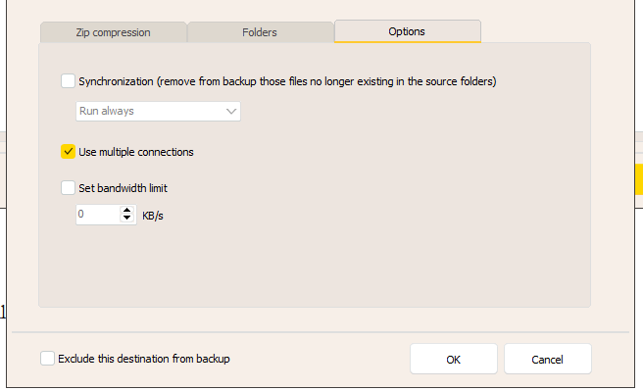This screenshot has height=391, width=643.
Task: Switch to the Zip compression tab
Action: [x=113, y=32]
